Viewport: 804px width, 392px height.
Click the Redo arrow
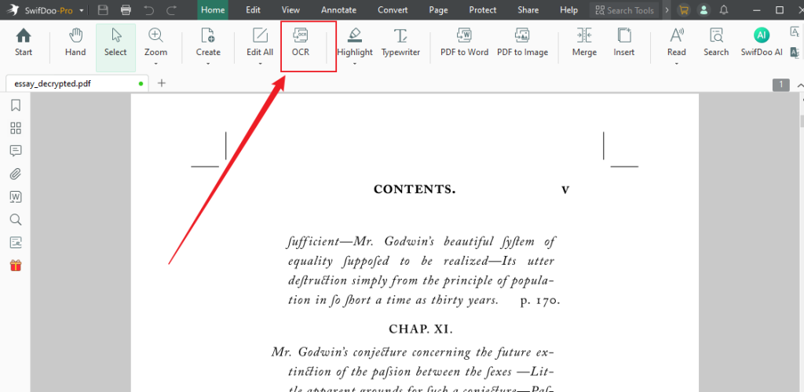172,9
